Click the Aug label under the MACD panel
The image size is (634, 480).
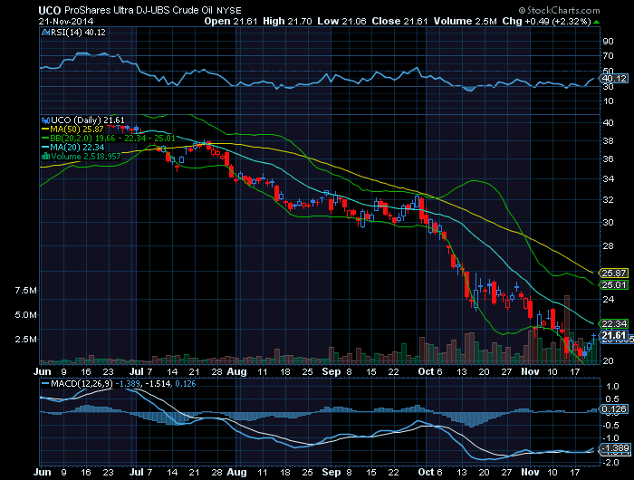click(x=236, y=473)
